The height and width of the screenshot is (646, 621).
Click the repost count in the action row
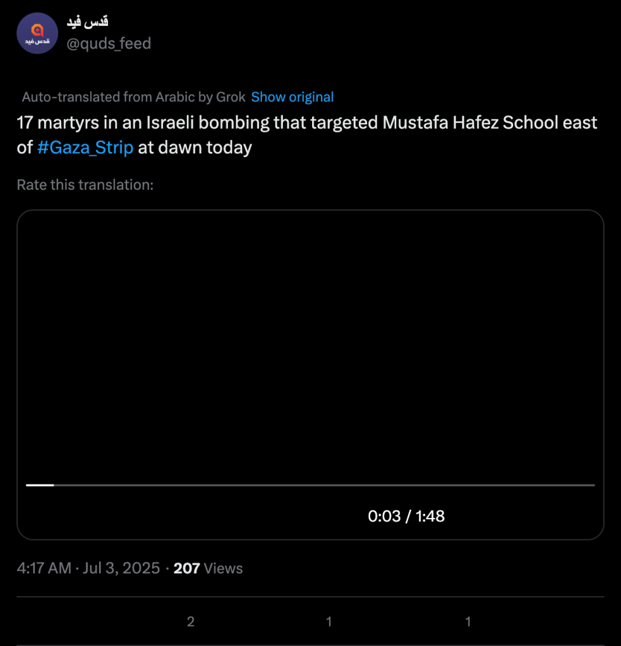coord(329,622)
